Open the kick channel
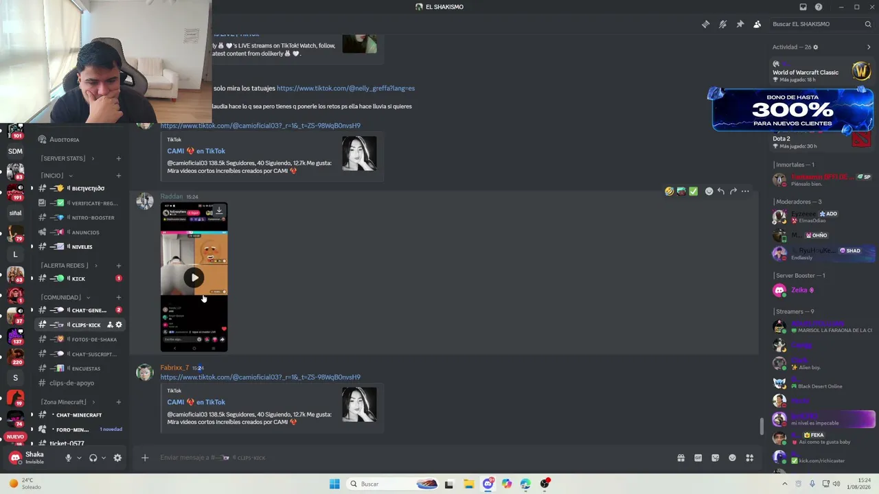This screenshot has width=879, height=494. [80, 279]
